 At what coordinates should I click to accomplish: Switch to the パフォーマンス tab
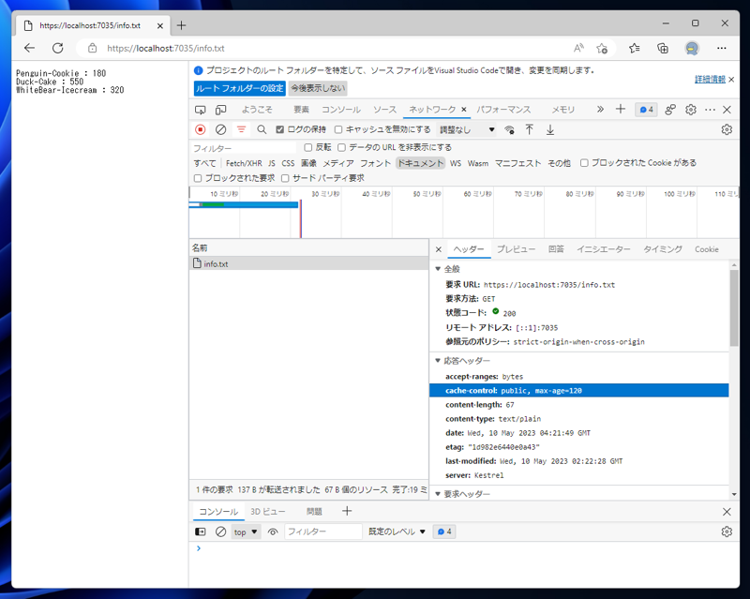click(x=503, y=110)
